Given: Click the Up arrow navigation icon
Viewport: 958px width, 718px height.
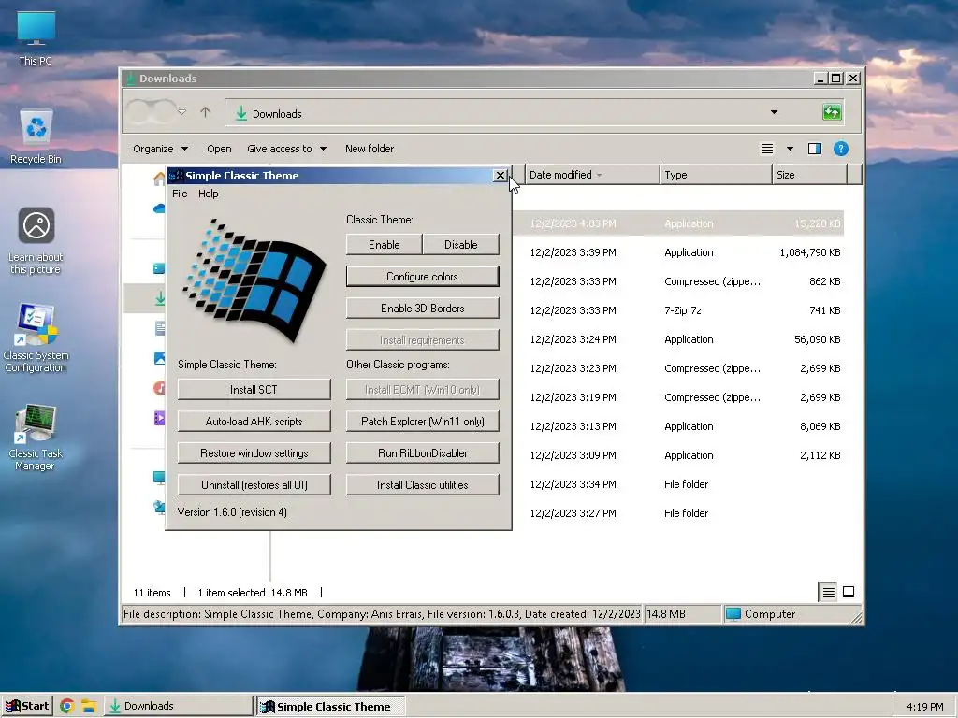Looking at the screenshot, I should [x=205, y=112].
